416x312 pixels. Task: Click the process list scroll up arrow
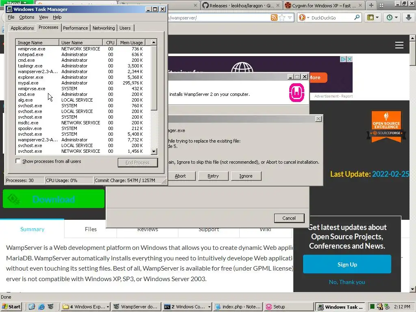pos(154,42)
